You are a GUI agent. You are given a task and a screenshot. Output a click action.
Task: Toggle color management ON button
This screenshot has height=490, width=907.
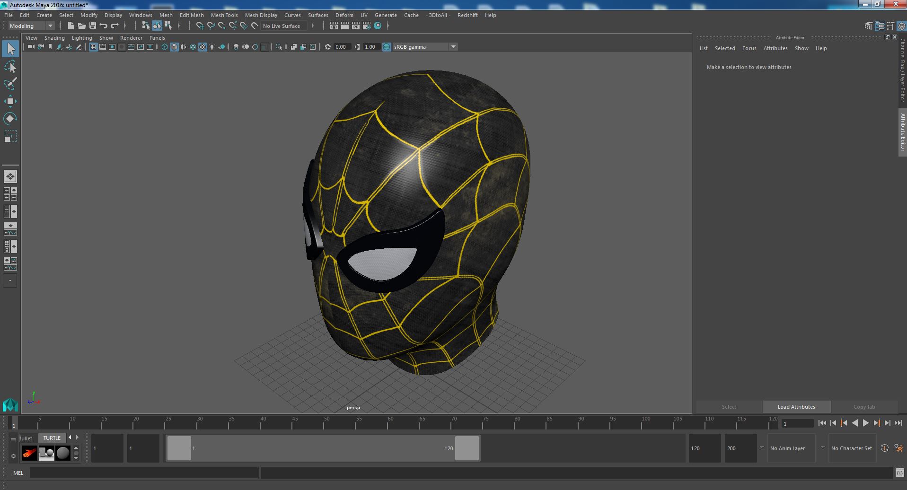coord(387,47)
